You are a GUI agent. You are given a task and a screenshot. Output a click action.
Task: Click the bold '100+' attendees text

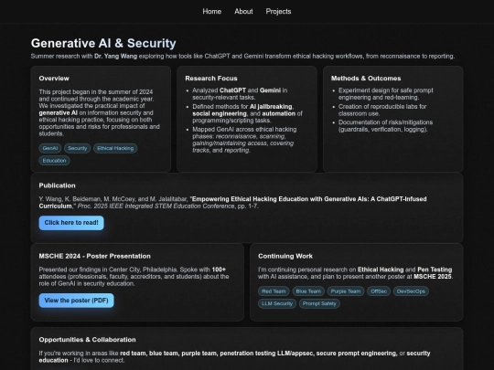[x=219, y=270]
